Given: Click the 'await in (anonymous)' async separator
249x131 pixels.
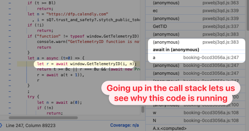Looking at the screenshot, I should click(176, 50).
